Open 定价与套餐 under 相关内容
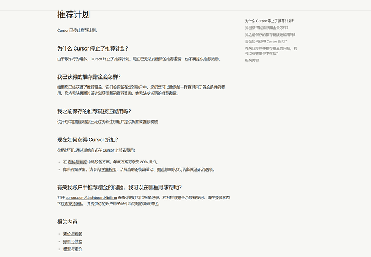 73,234
